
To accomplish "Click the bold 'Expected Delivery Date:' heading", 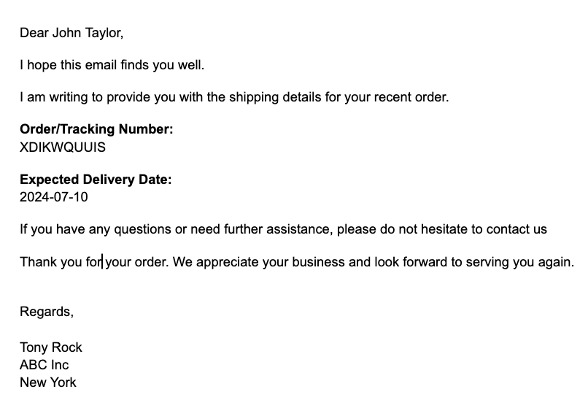I will [96, 180].
